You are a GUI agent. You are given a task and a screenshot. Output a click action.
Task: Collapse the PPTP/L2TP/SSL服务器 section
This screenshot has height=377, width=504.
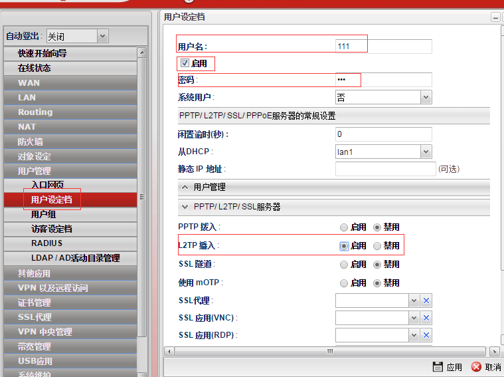click(333, 207)
